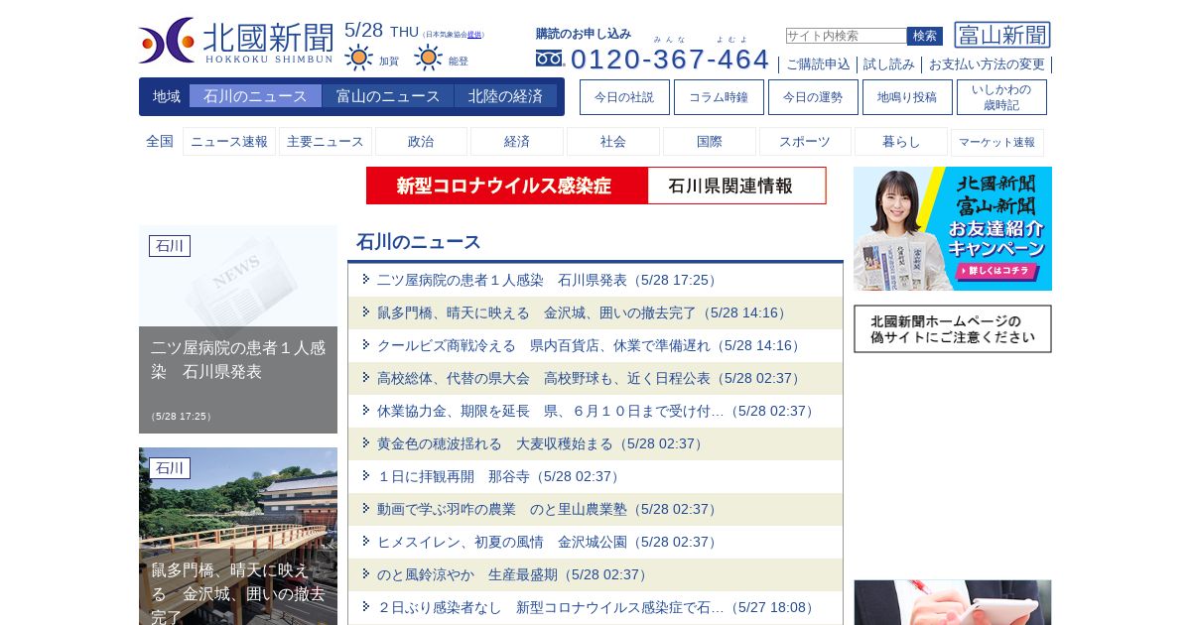
Task: Open the 試し読み link
Action: (889, 64)
